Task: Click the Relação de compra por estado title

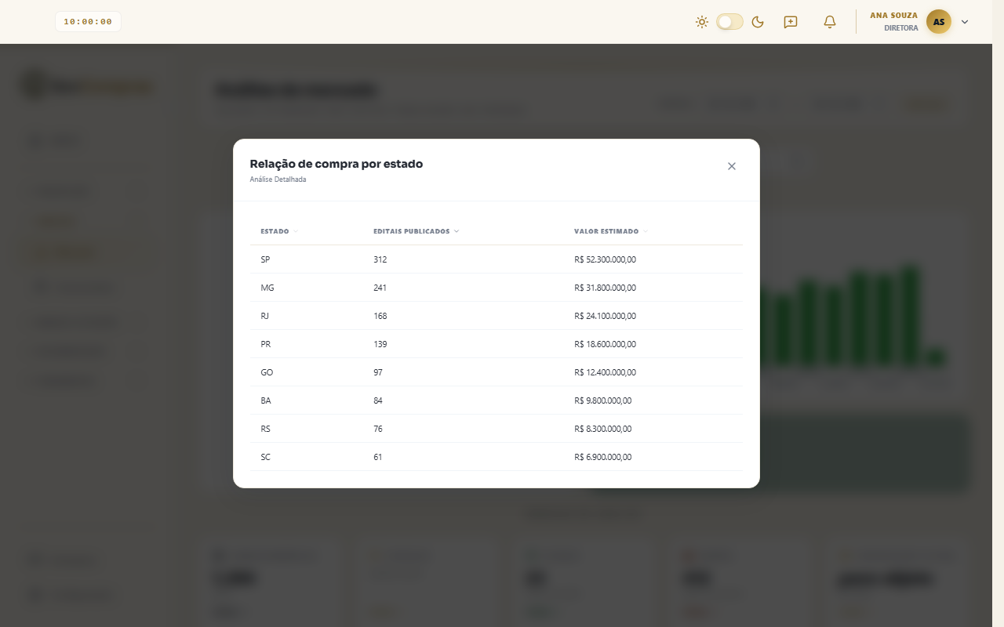Action: 336,164
